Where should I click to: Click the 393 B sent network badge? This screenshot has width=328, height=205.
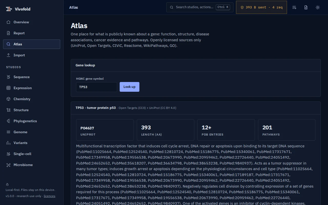point(261,7)
